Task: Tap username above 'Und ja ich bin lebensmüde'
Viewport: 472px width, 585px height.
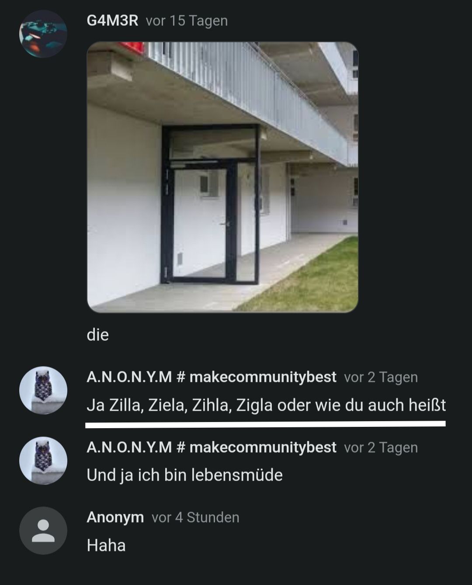Action: (212, 447)
